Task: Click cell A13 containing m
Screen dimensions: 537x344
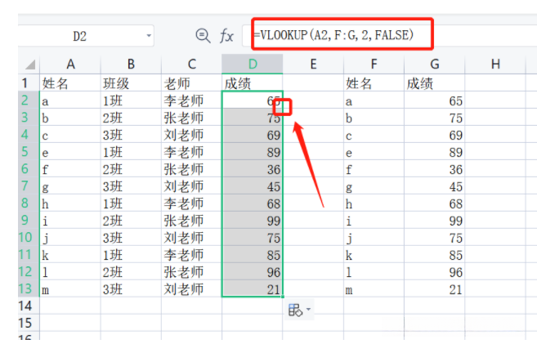Action: [70, 288]
